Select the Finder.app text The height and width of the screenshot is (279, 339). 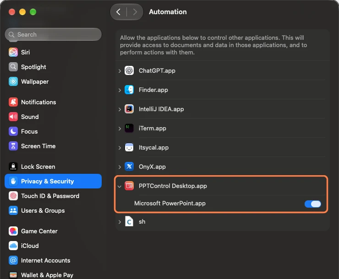coord(153,90)
